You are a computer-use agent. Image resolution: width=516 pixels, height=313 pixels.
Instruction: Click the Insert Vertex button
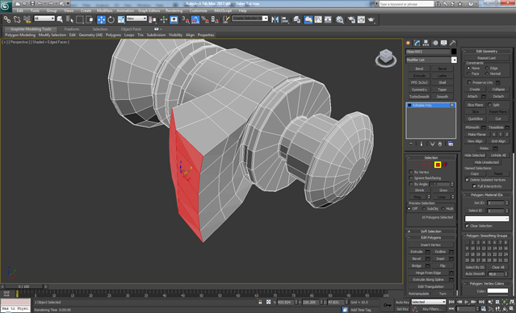click(430, 244)
